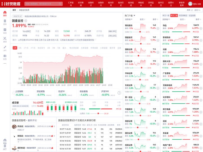The image size is (203, 152).
Task: Select the 年初至今 chart range
Action: click(x=41, y=48)
